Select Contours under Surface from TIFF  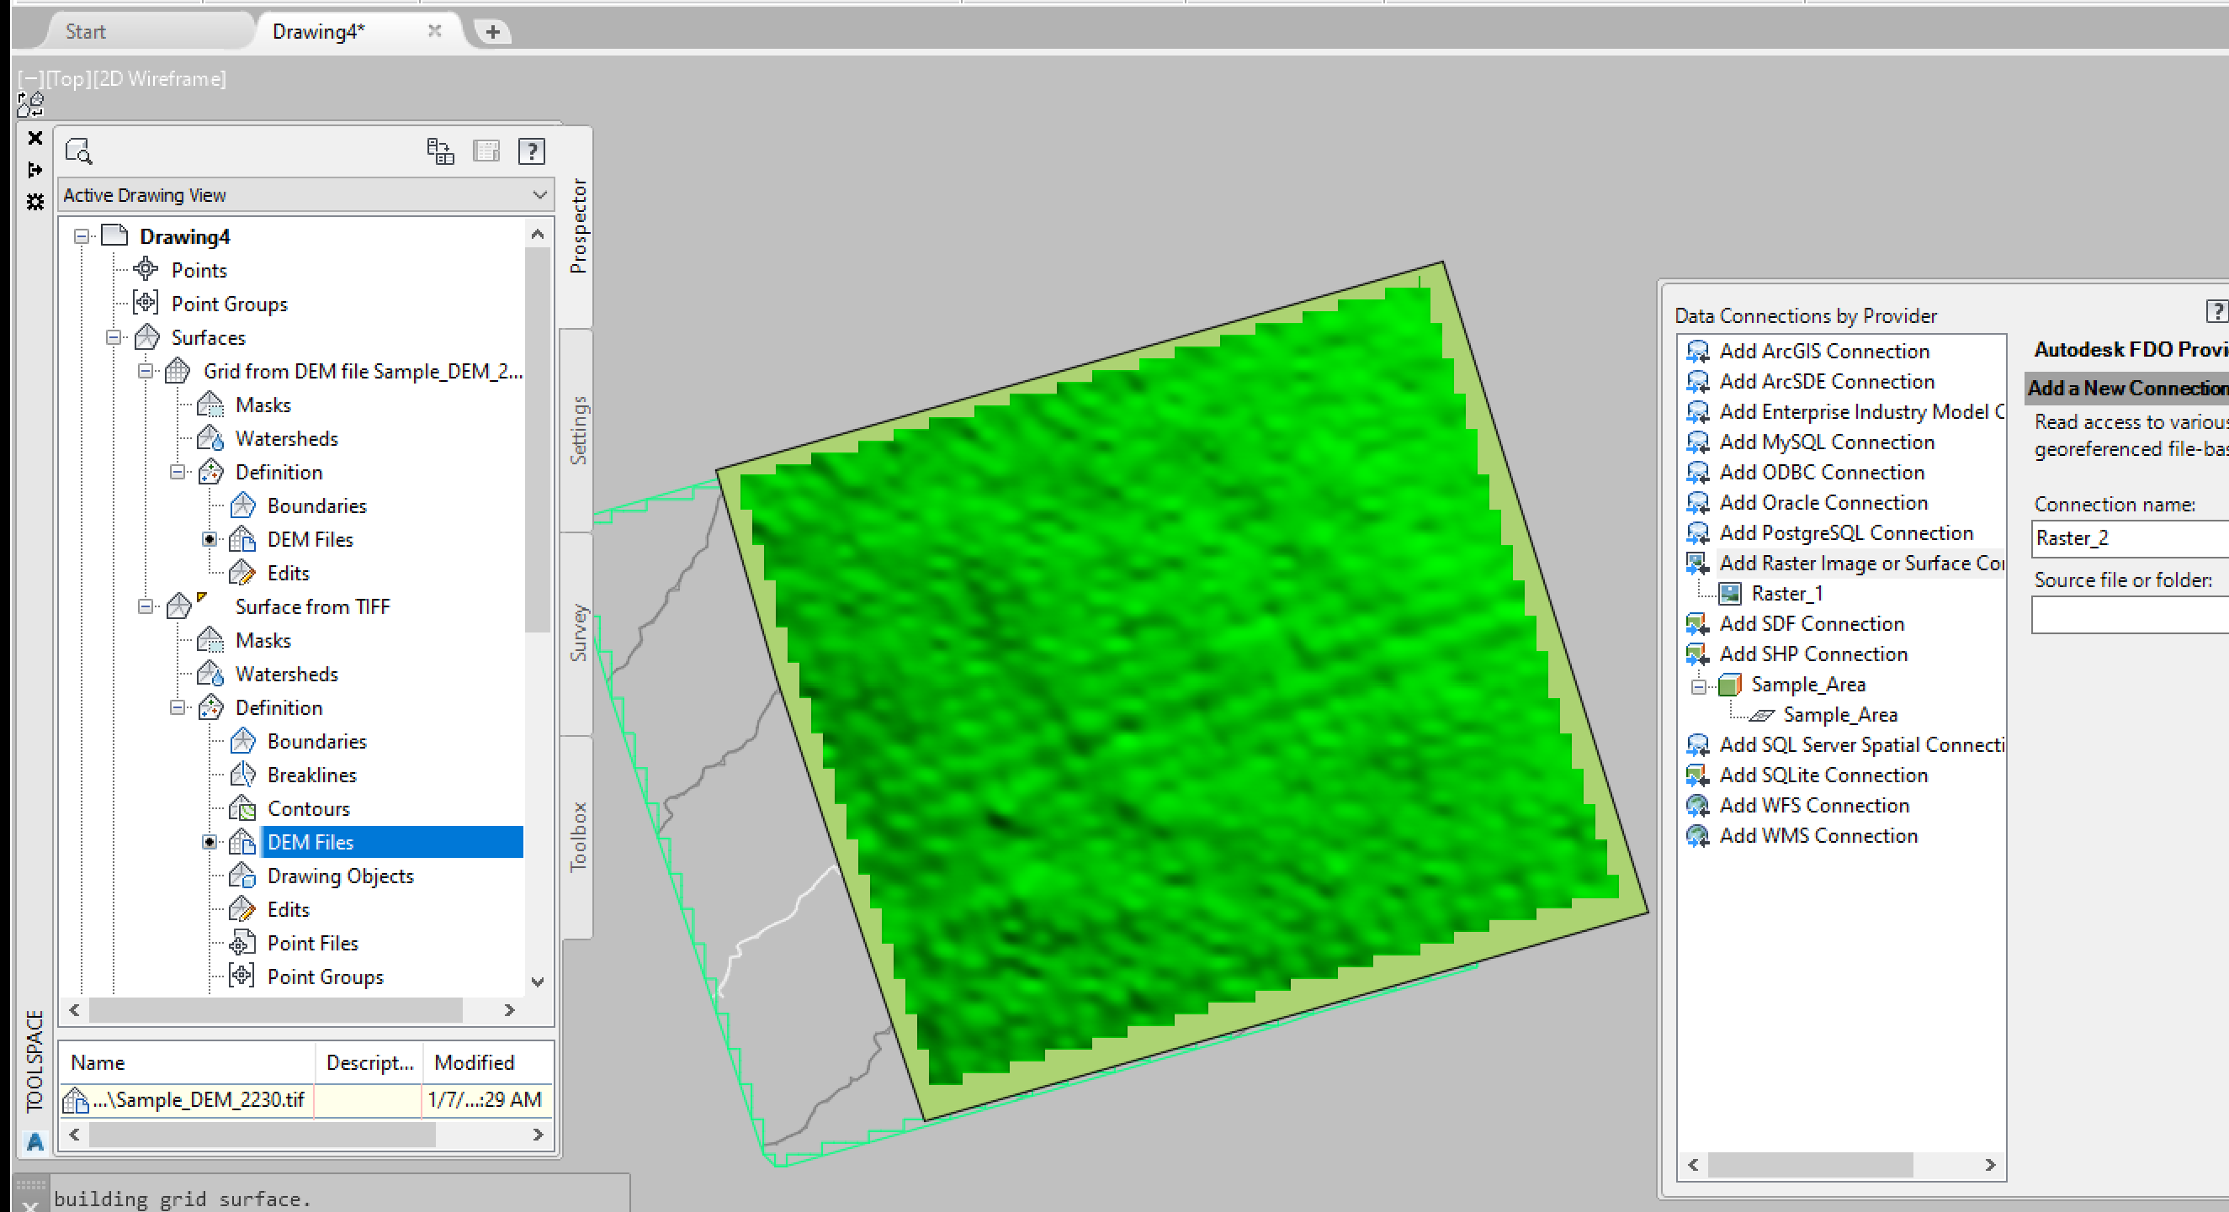click(308, 809)
